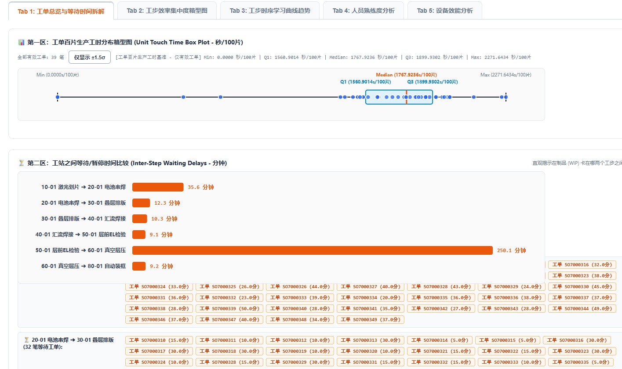Viewport: 622px width, 369px height.
Task: Open Tab 3 工步时序学习曲线趋势
Action: (x=270, y=11)
